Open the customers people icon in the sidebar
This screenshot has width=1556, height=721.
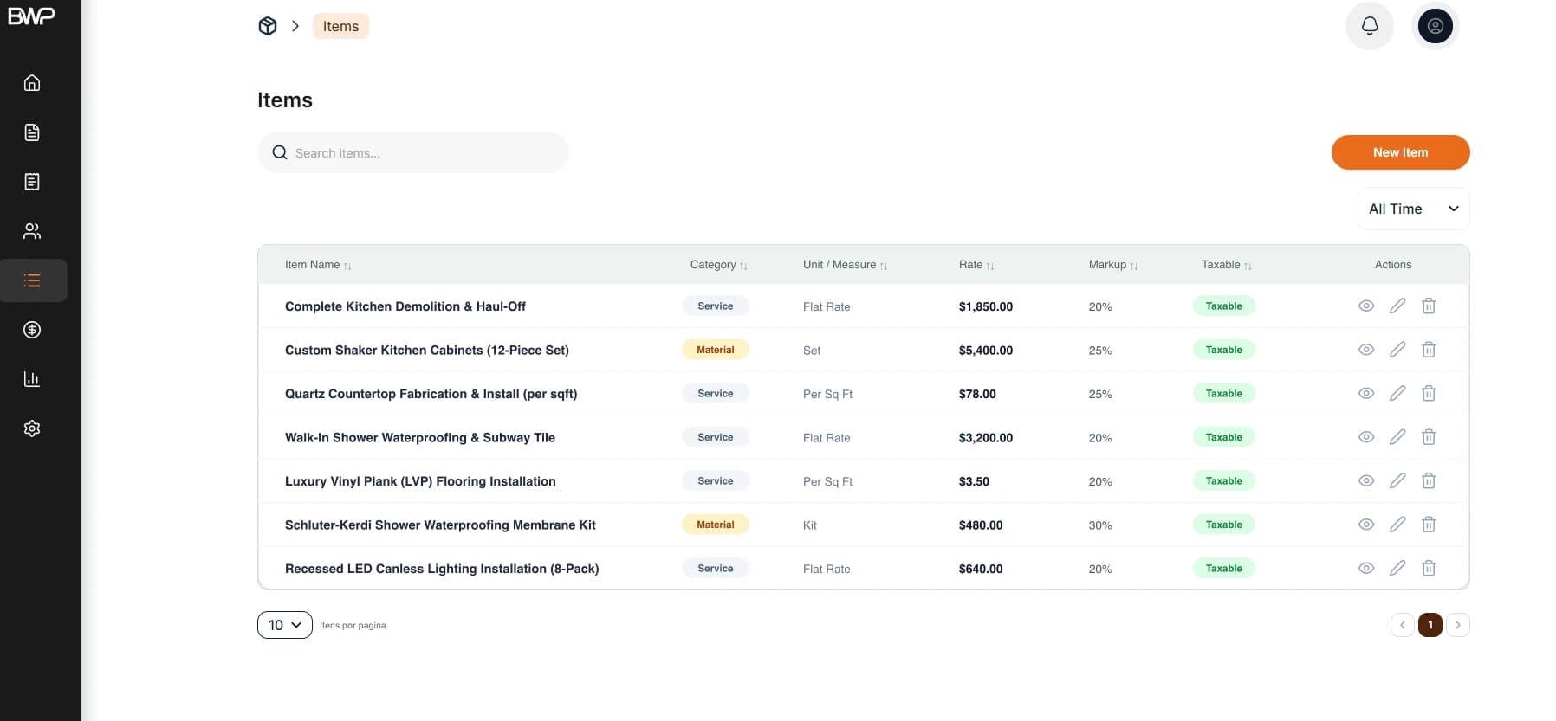click(x=32, y=231)
